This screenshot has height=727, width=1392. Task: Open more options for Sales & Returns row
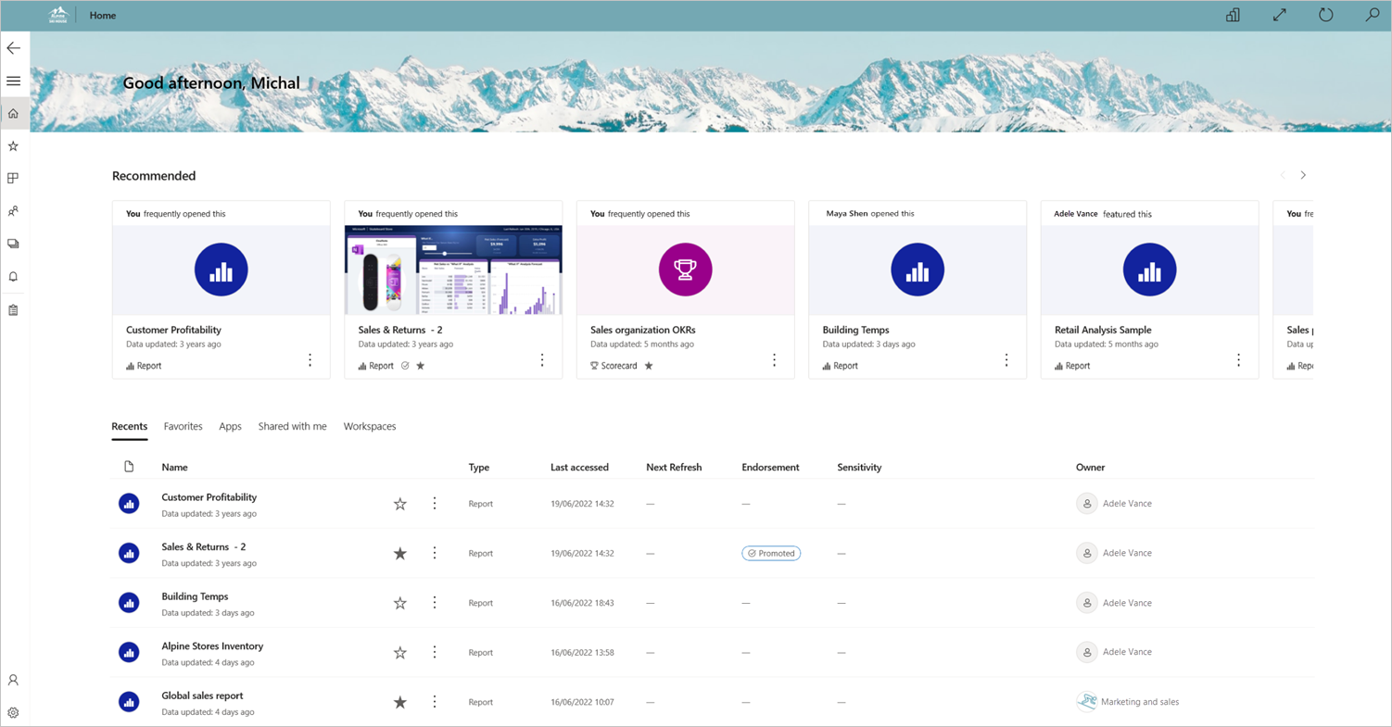click(x=434, y=553)
